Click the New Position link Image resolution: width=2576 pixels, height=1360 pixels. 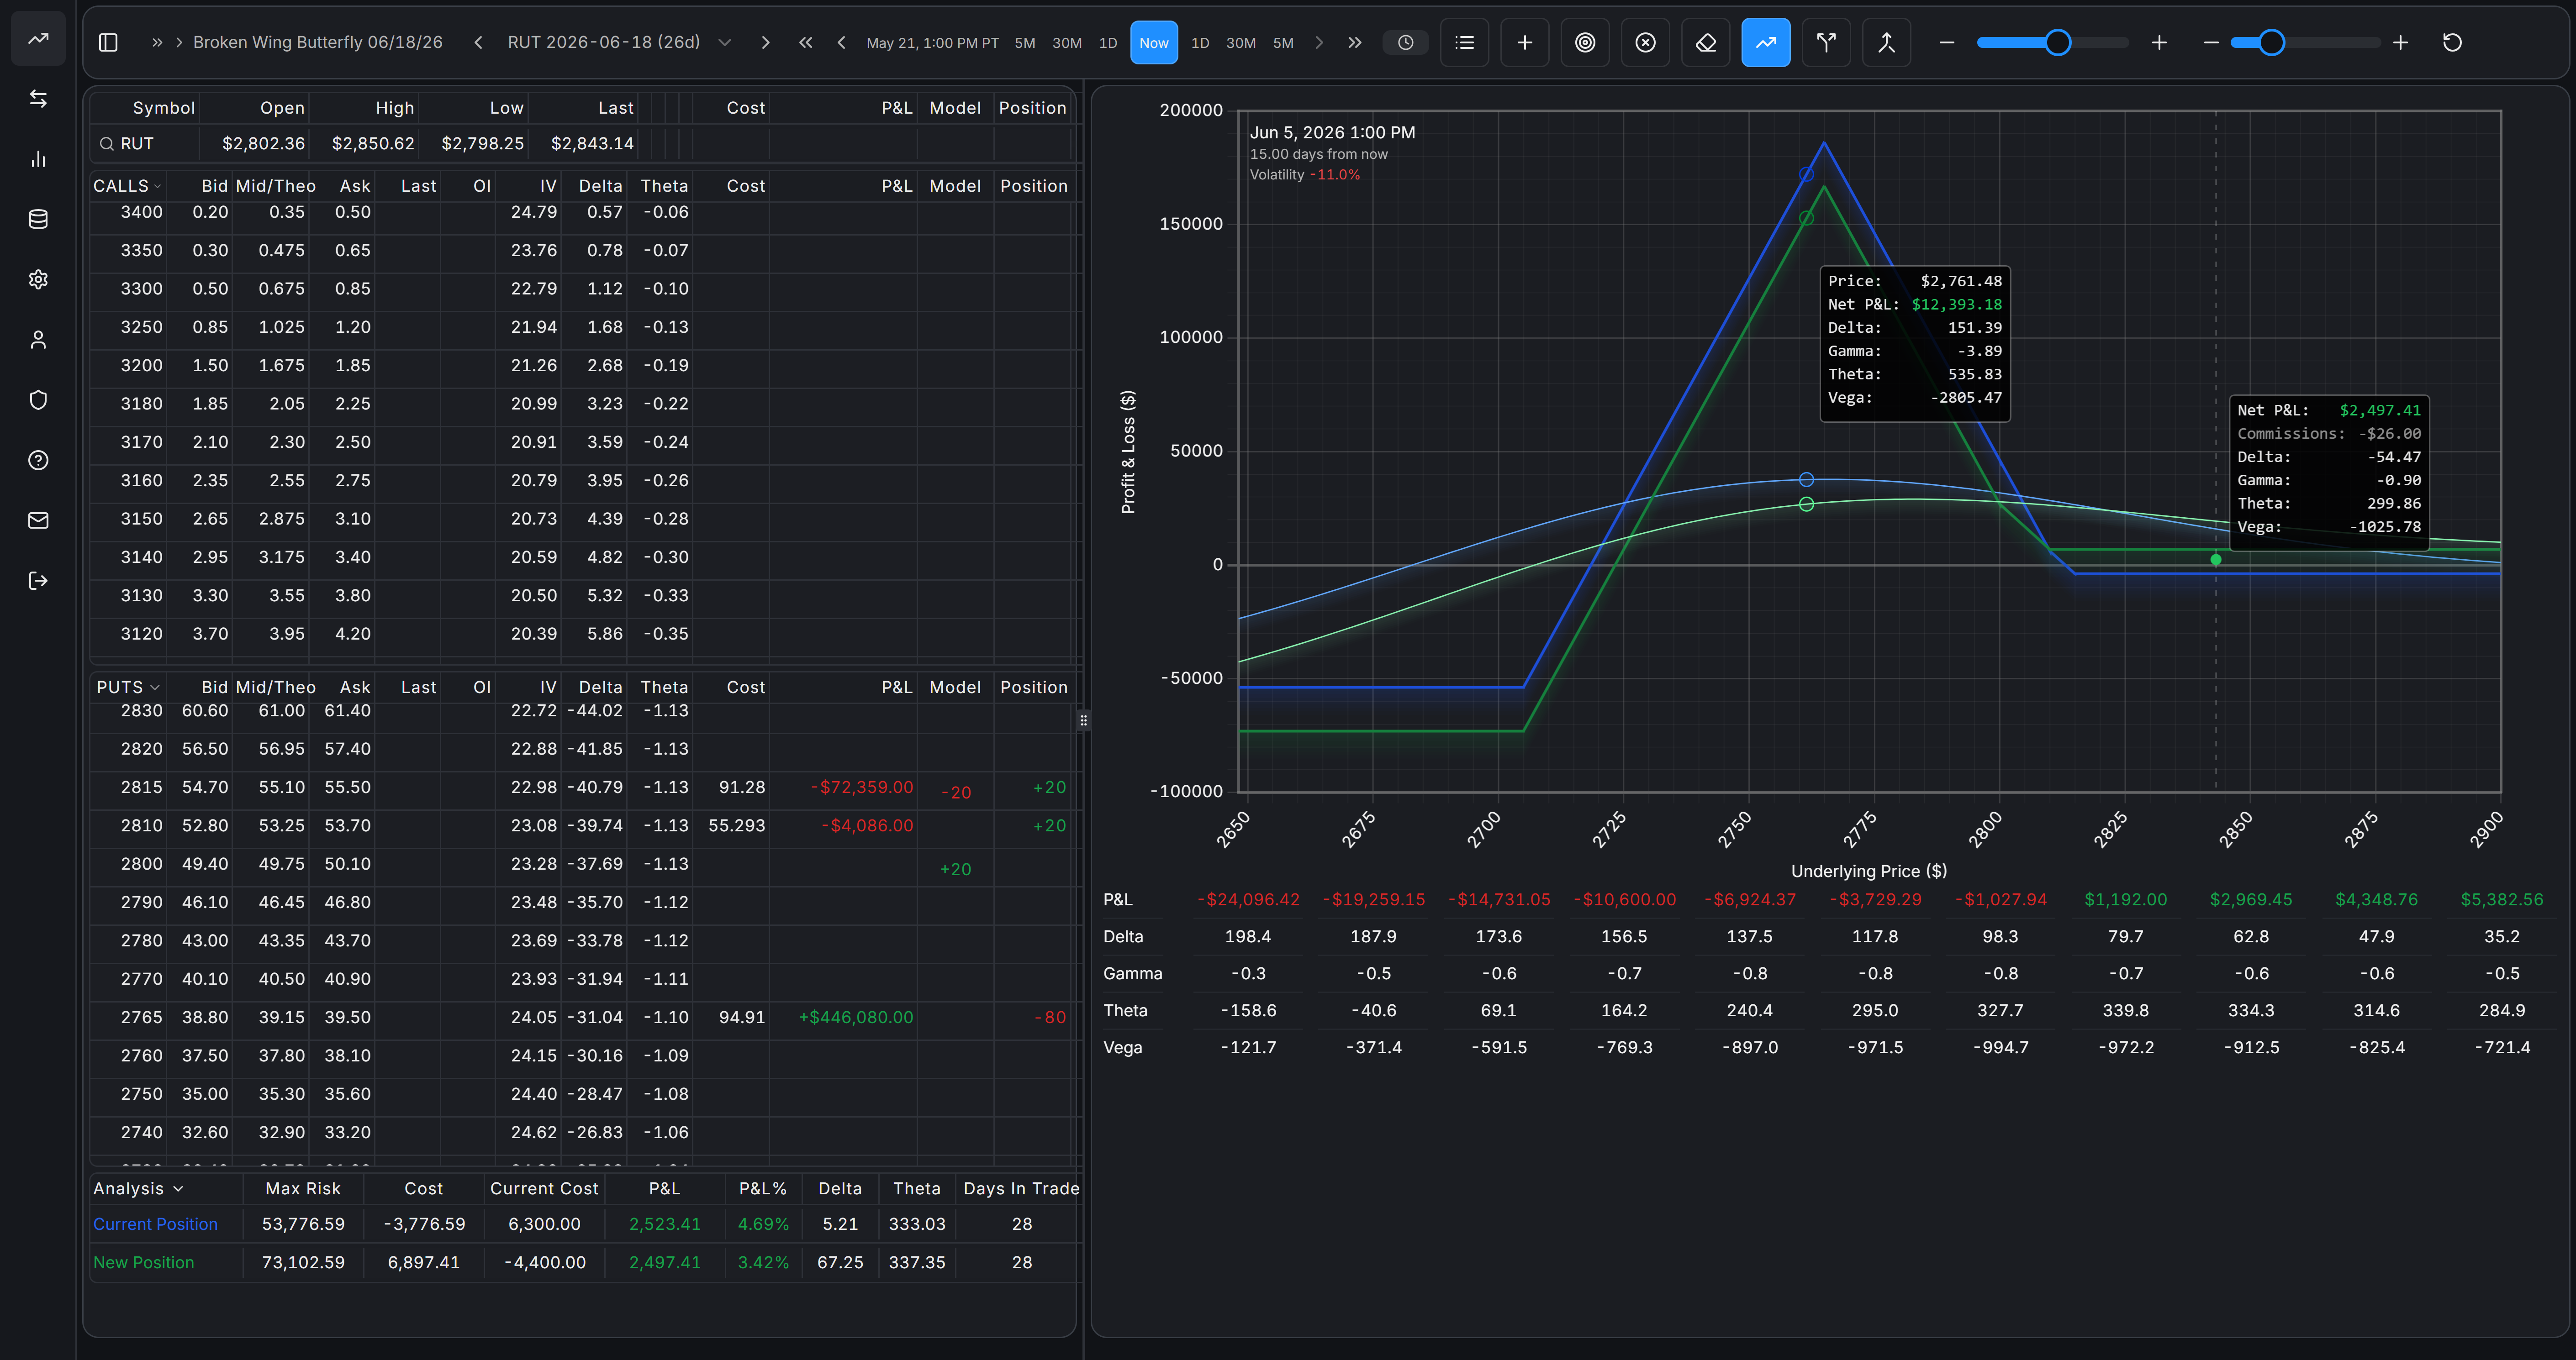[143, 1263]
